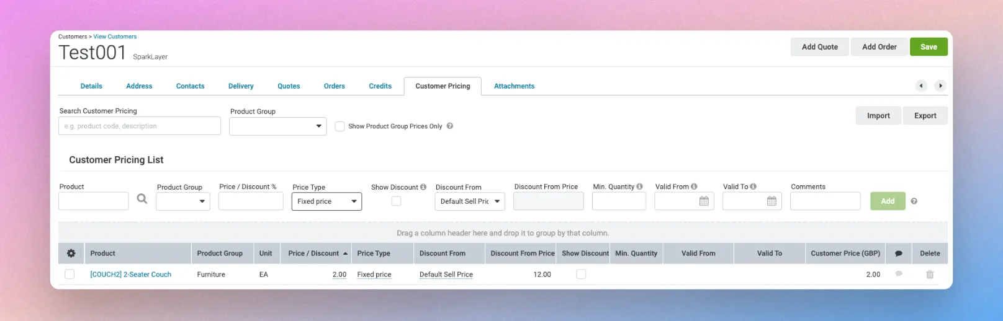This screenshot has height=321, width=1003.
Task: Click the Product column header
Action: point(138,253)
